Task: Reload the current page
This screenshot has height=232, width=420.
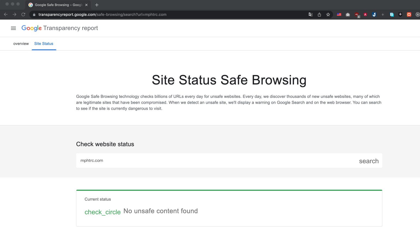Action: [x=22, y=14]
